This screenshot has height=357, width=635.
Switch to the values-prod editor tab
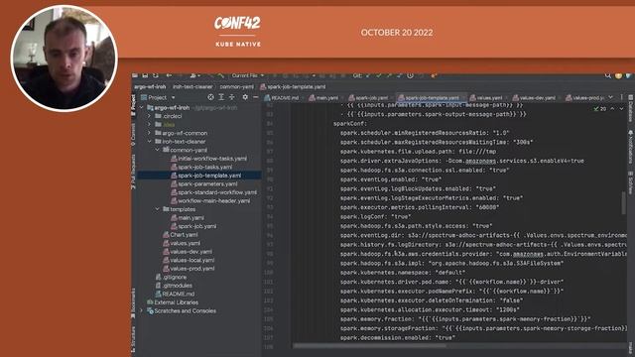[x=584, y=98]
